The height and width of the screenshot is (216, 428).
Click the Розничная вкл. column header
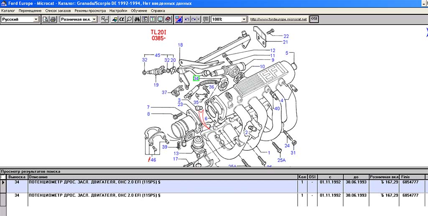point(385,177)
